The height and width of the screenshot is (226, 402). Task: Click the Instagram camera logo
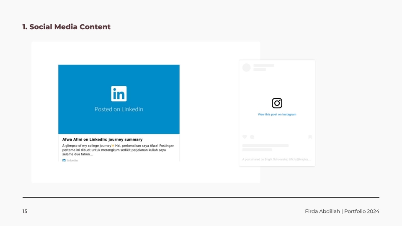(x=277, y=103)
